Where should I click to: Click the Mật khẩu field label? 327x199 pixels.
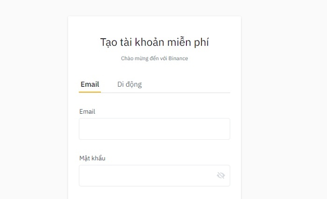[x=92, y=158]
